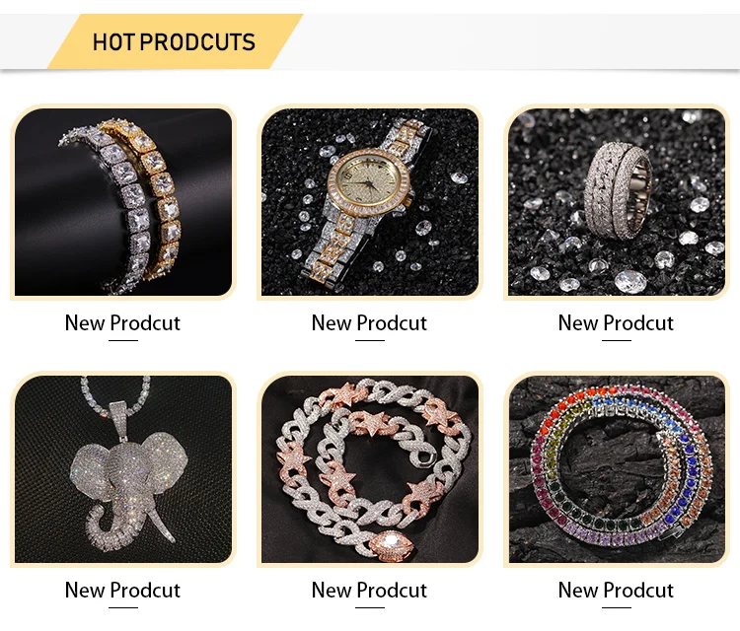Click 'New Prodcut' label under star chain
The image size is (740, 631).
(369, 590)
